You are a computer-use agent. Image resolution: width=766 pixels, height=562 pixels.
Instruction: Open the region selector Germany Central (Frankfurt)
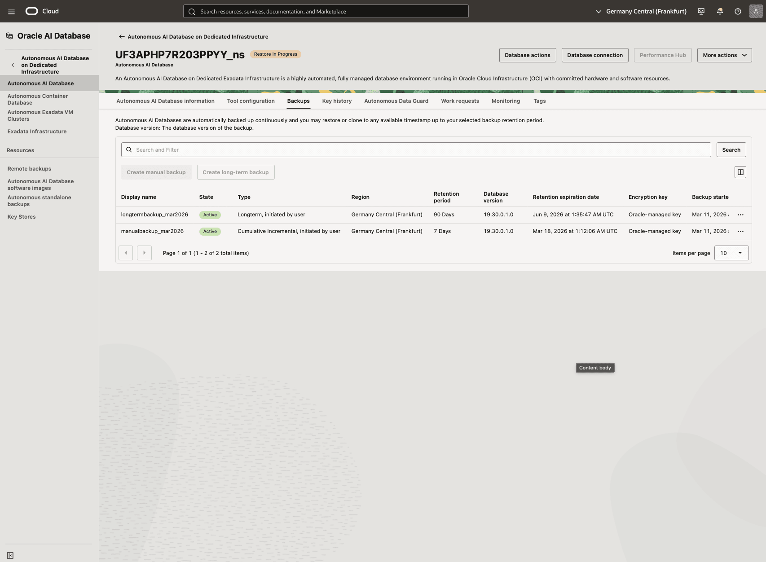[641, 12]
